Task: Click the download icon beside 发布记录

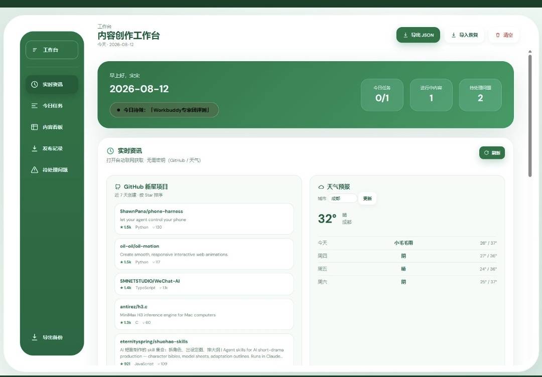Action: [x=35, y=148]
